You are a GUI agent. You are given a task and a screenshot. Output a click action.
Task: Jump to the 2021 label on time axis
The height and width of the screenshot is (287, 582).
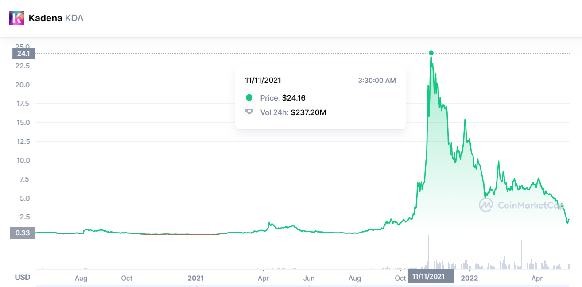[195, 278]
